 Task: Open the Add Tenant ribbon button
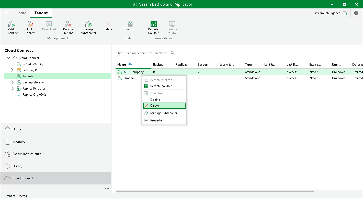(11, 28)
